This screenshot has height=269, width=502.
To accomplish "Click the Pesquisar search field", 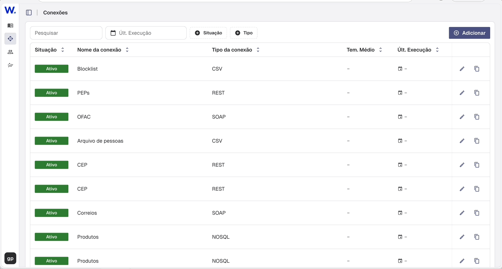I will click(66, 33).
